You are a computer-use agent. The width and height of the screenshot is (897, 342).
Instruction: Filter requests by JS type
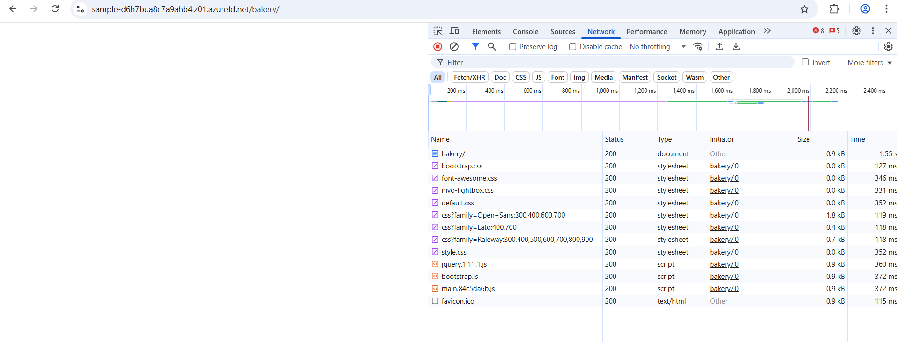(x=539, y=77)
